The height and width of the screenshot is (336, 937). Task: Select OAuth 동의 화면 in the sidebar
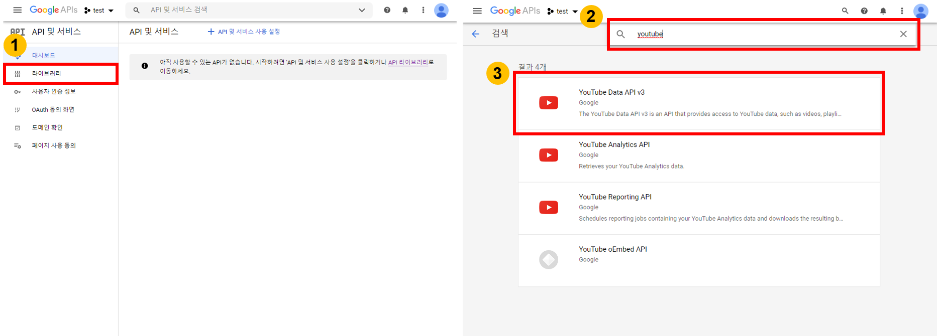pos(61,109)
